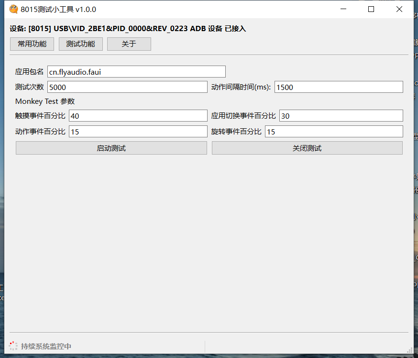The height and width of the screenshot is (358, 418).
Task: Select the 触摸事件百分比 field showing 40
Action: pos(138,115)
